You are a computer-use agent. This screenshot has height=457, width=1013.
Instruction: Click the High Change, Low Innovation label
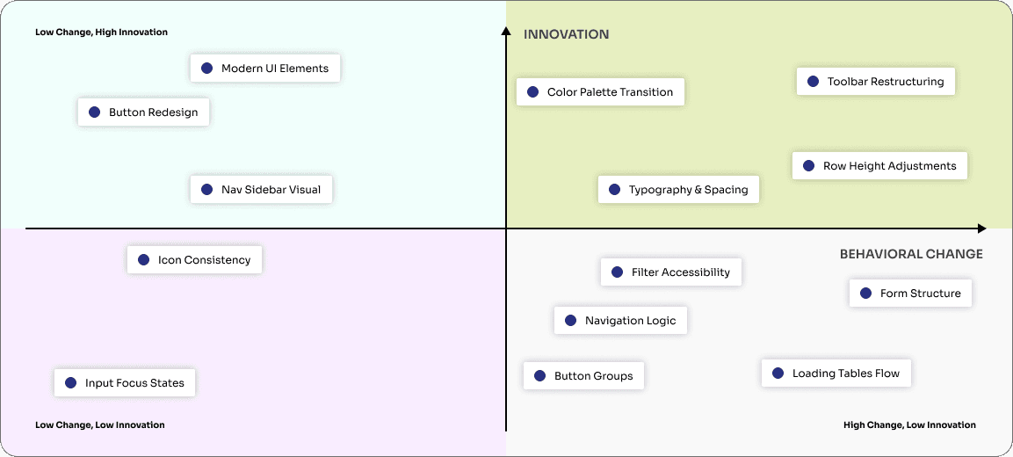(x=909, y=425)
